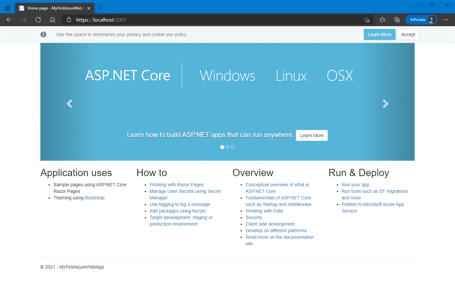Viewport: 455px width, 283px height.
Task: Click the ASP.NET Core banner title
Action: point(128,75)
